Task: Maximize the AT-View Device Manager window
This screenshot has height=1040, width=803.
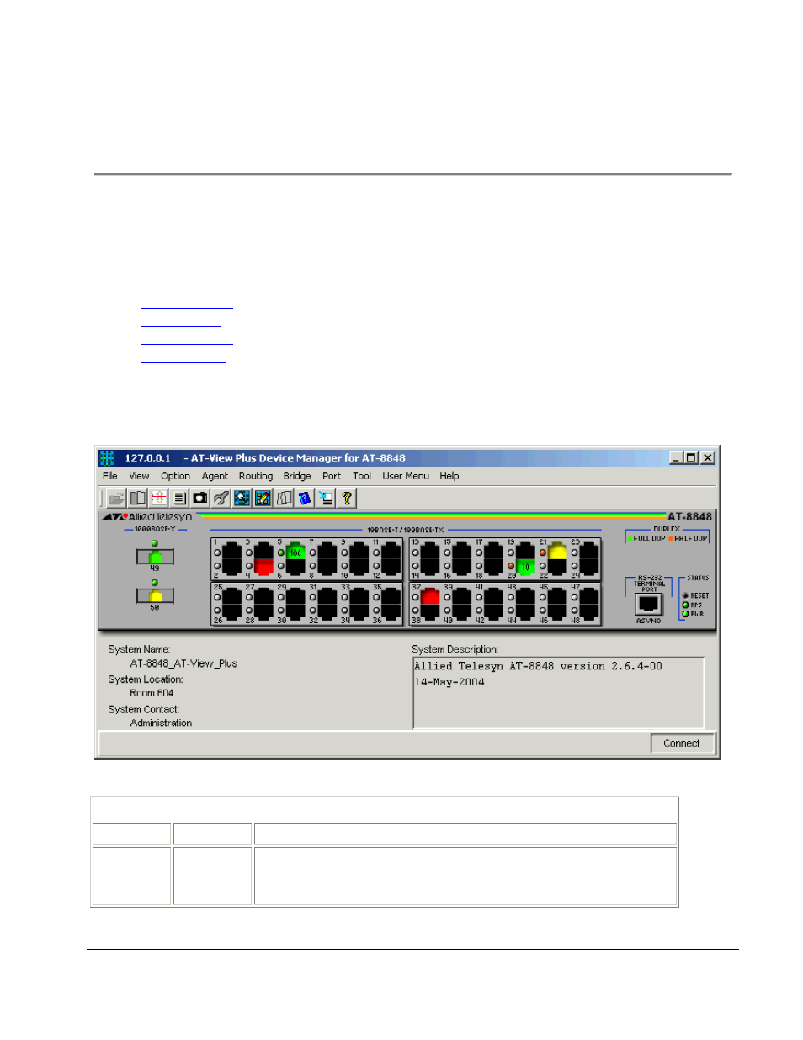Action: 691,458
